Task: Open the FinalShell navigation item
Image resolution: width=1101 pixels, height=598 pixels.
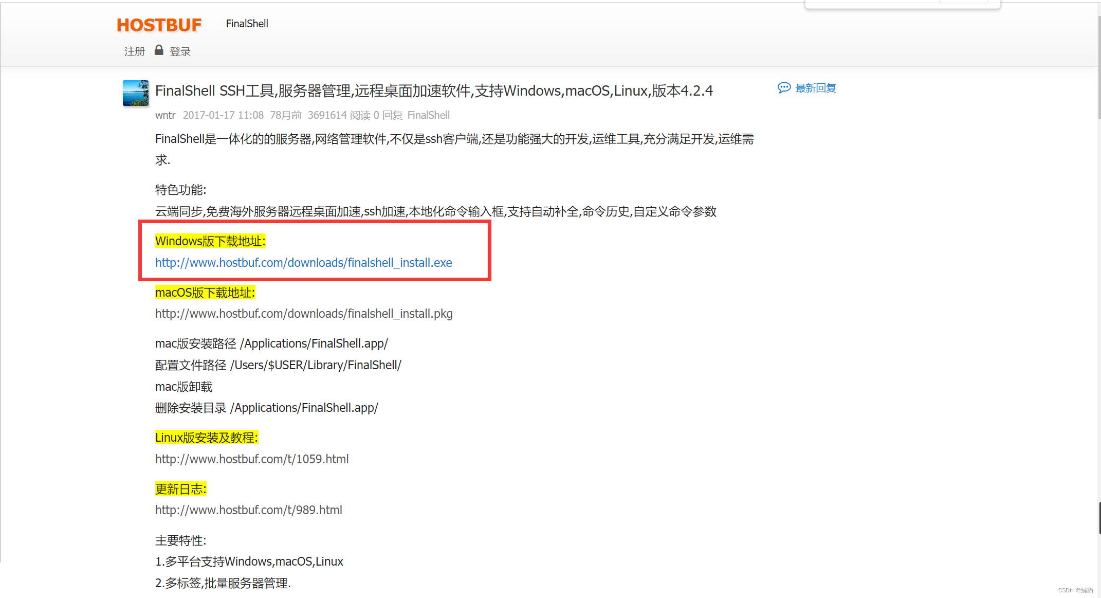Action: 247,24
